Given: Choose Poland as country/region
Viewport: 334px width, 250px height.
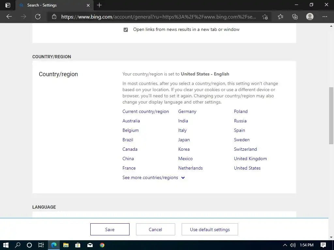Looking at the screenshot, I should [241, 111].
